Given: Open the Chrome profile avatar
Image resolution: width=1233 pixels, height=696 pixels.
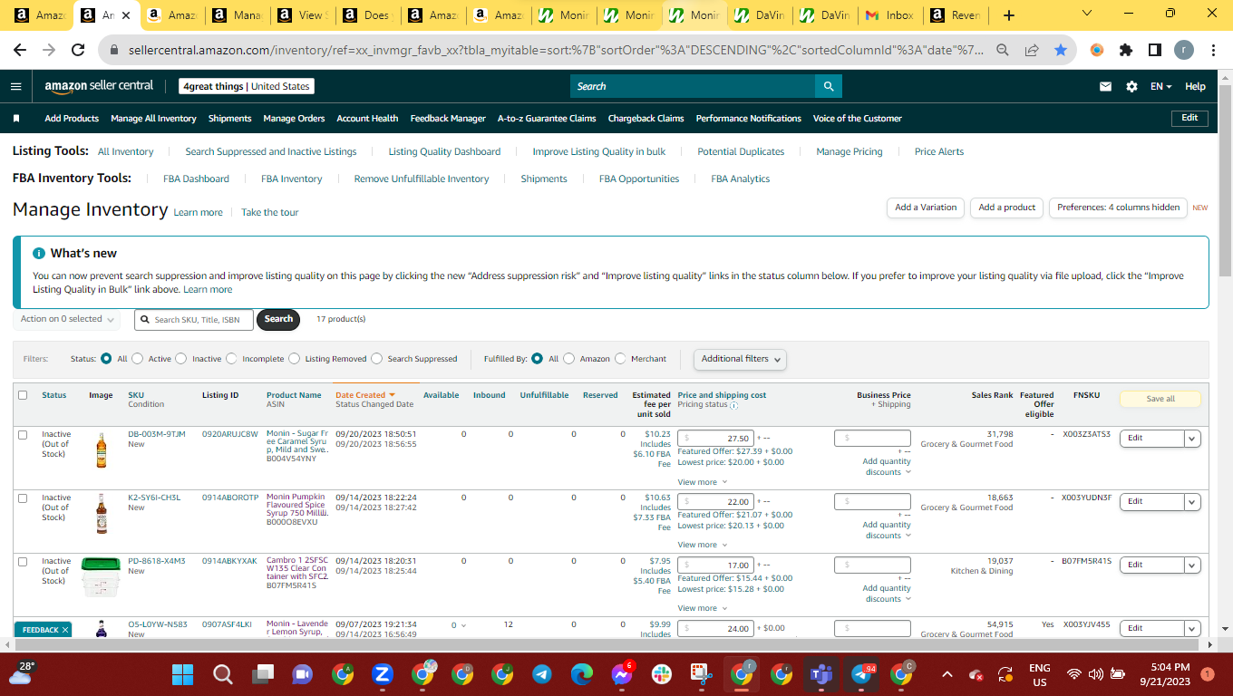Looking at the screenshot, I should 1184,50.
